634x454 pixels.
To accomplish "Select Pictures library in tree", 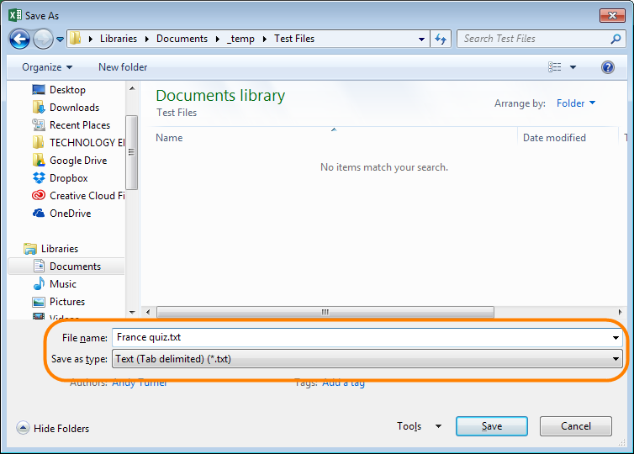I will pos(67,302).
